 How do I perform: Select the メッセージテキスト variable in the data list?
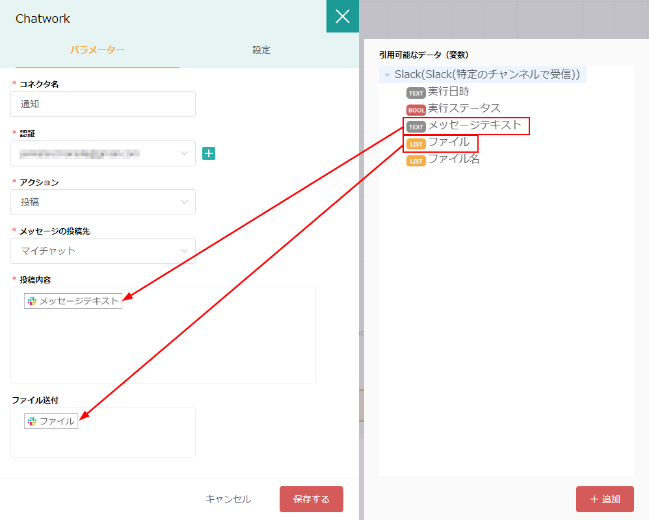474,125
